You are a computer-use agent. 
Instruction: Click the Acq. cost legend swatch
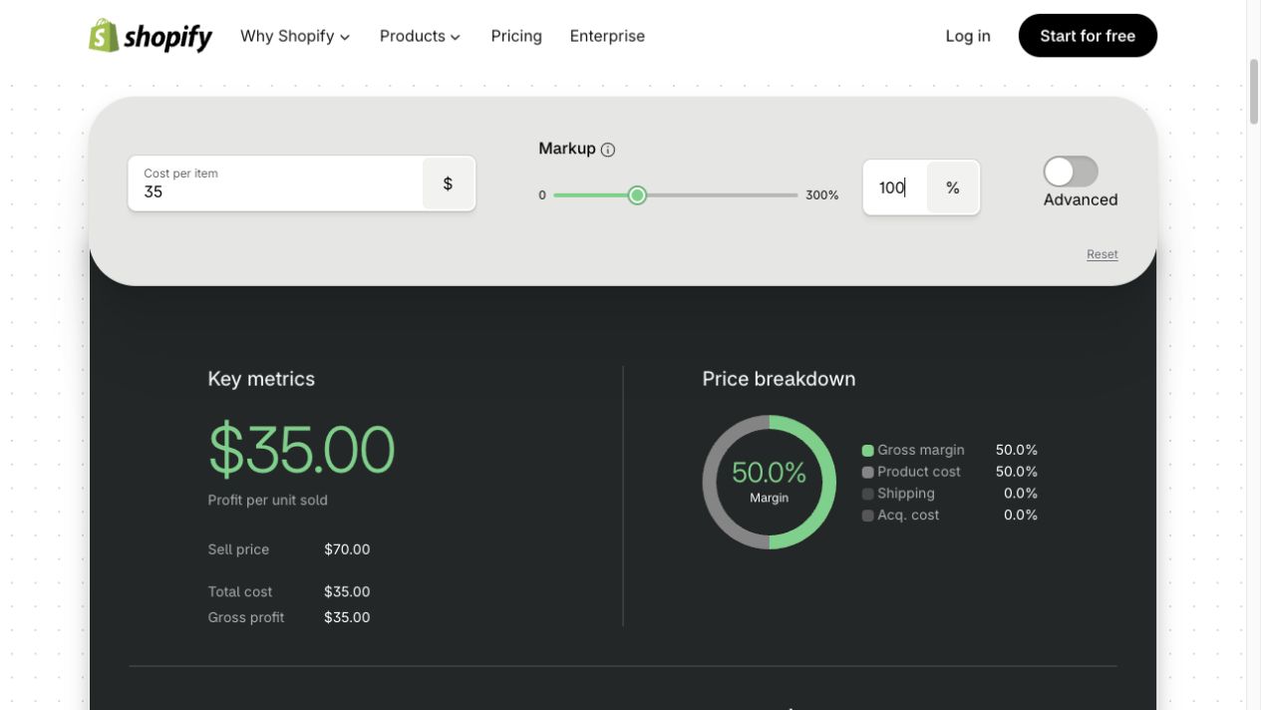(x=867, y=517)
